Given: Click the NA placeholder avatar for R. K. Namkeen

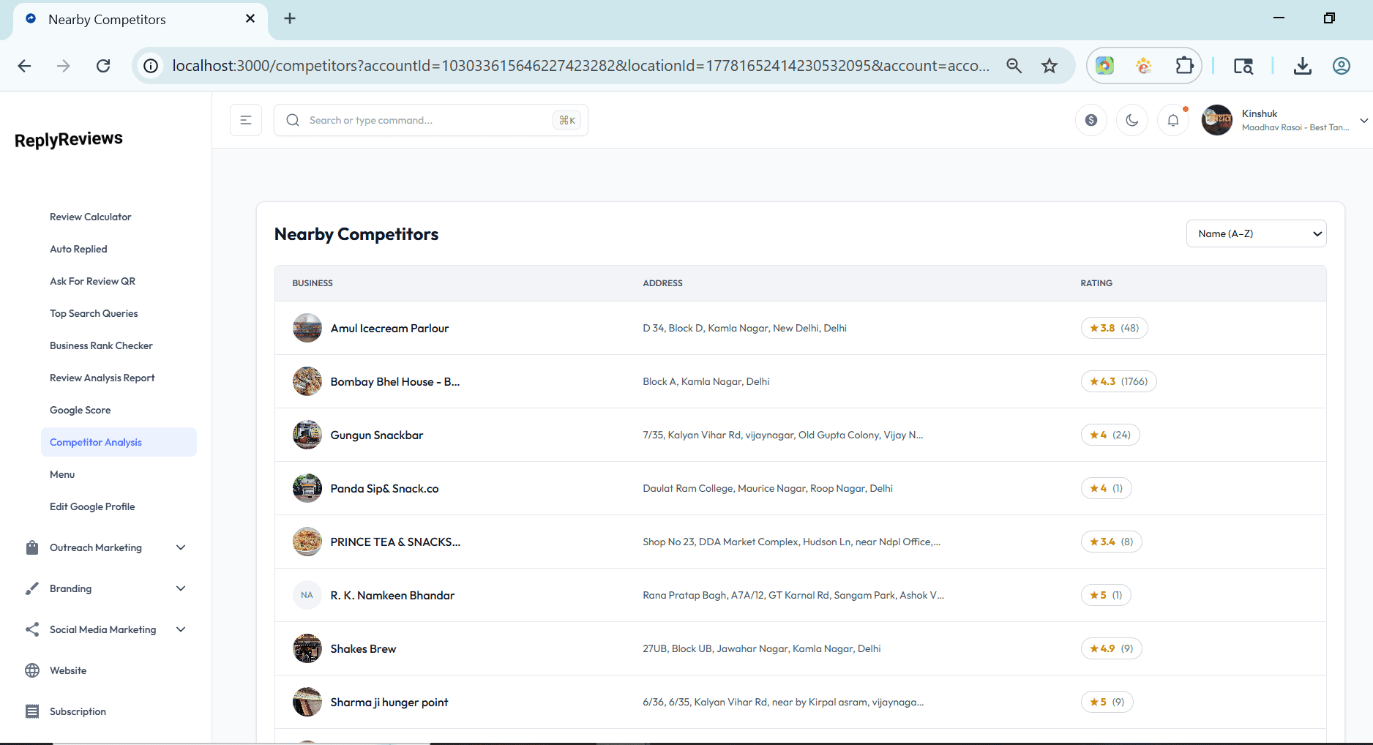Looking at the screenshot, I should pyautogui.click(x=307, y=595).
